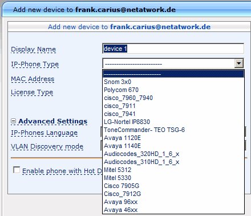Click the License Type label
Screen dimensions: 251x216
tap(32, 92)
